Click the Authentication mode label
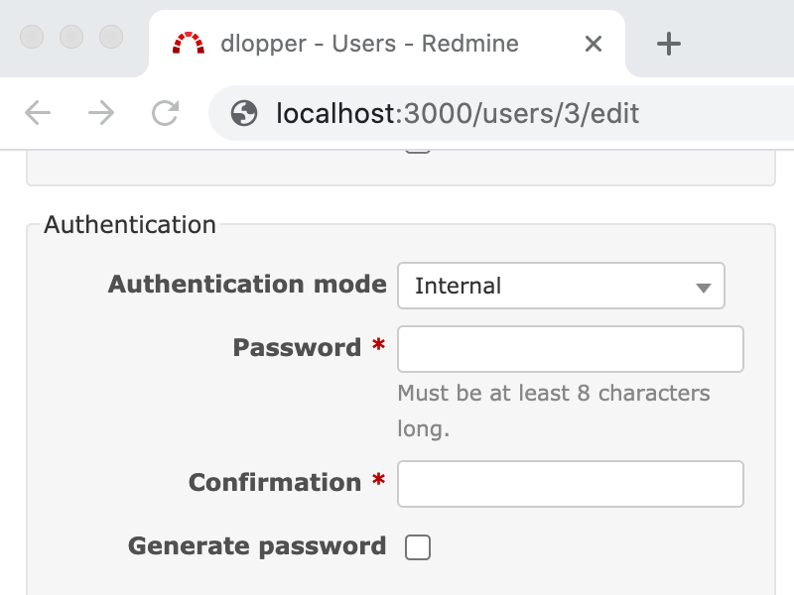Image resolution: width=794 pixels, height=595 pixels. (x=247, y=284)
